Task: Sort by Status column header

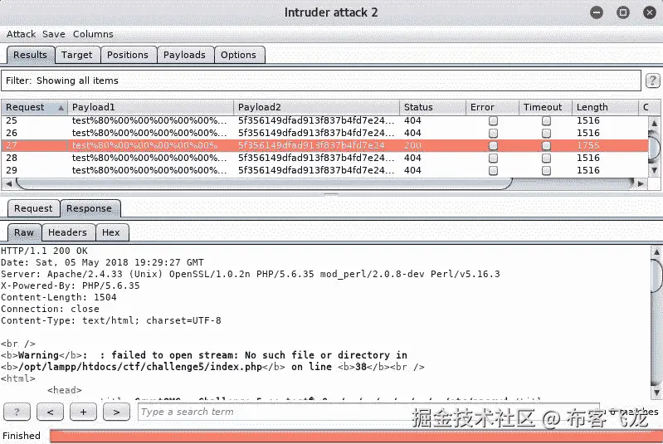Action: [432, 107]
